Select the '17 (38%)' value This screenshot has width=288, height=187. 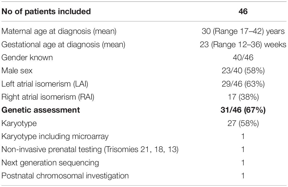[x=243, y=97]
